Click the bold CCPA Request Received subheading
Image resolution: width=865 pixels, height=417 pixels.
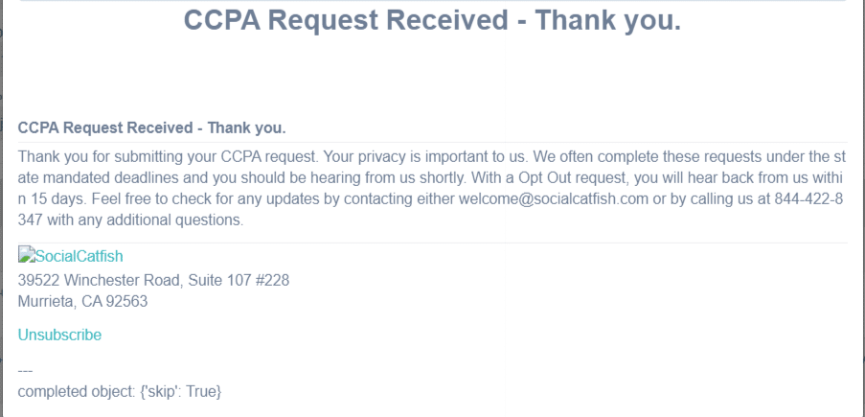click(151, 128)
